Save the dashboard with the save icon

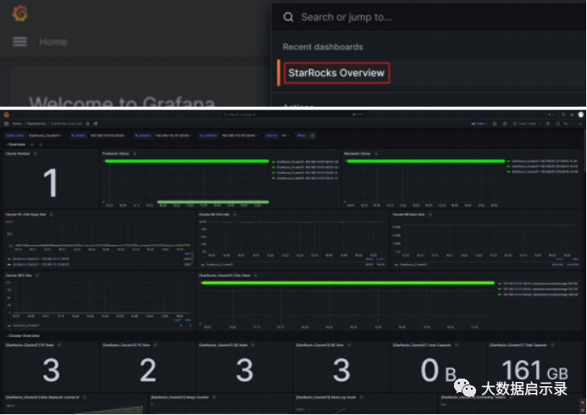coord(495,124)
